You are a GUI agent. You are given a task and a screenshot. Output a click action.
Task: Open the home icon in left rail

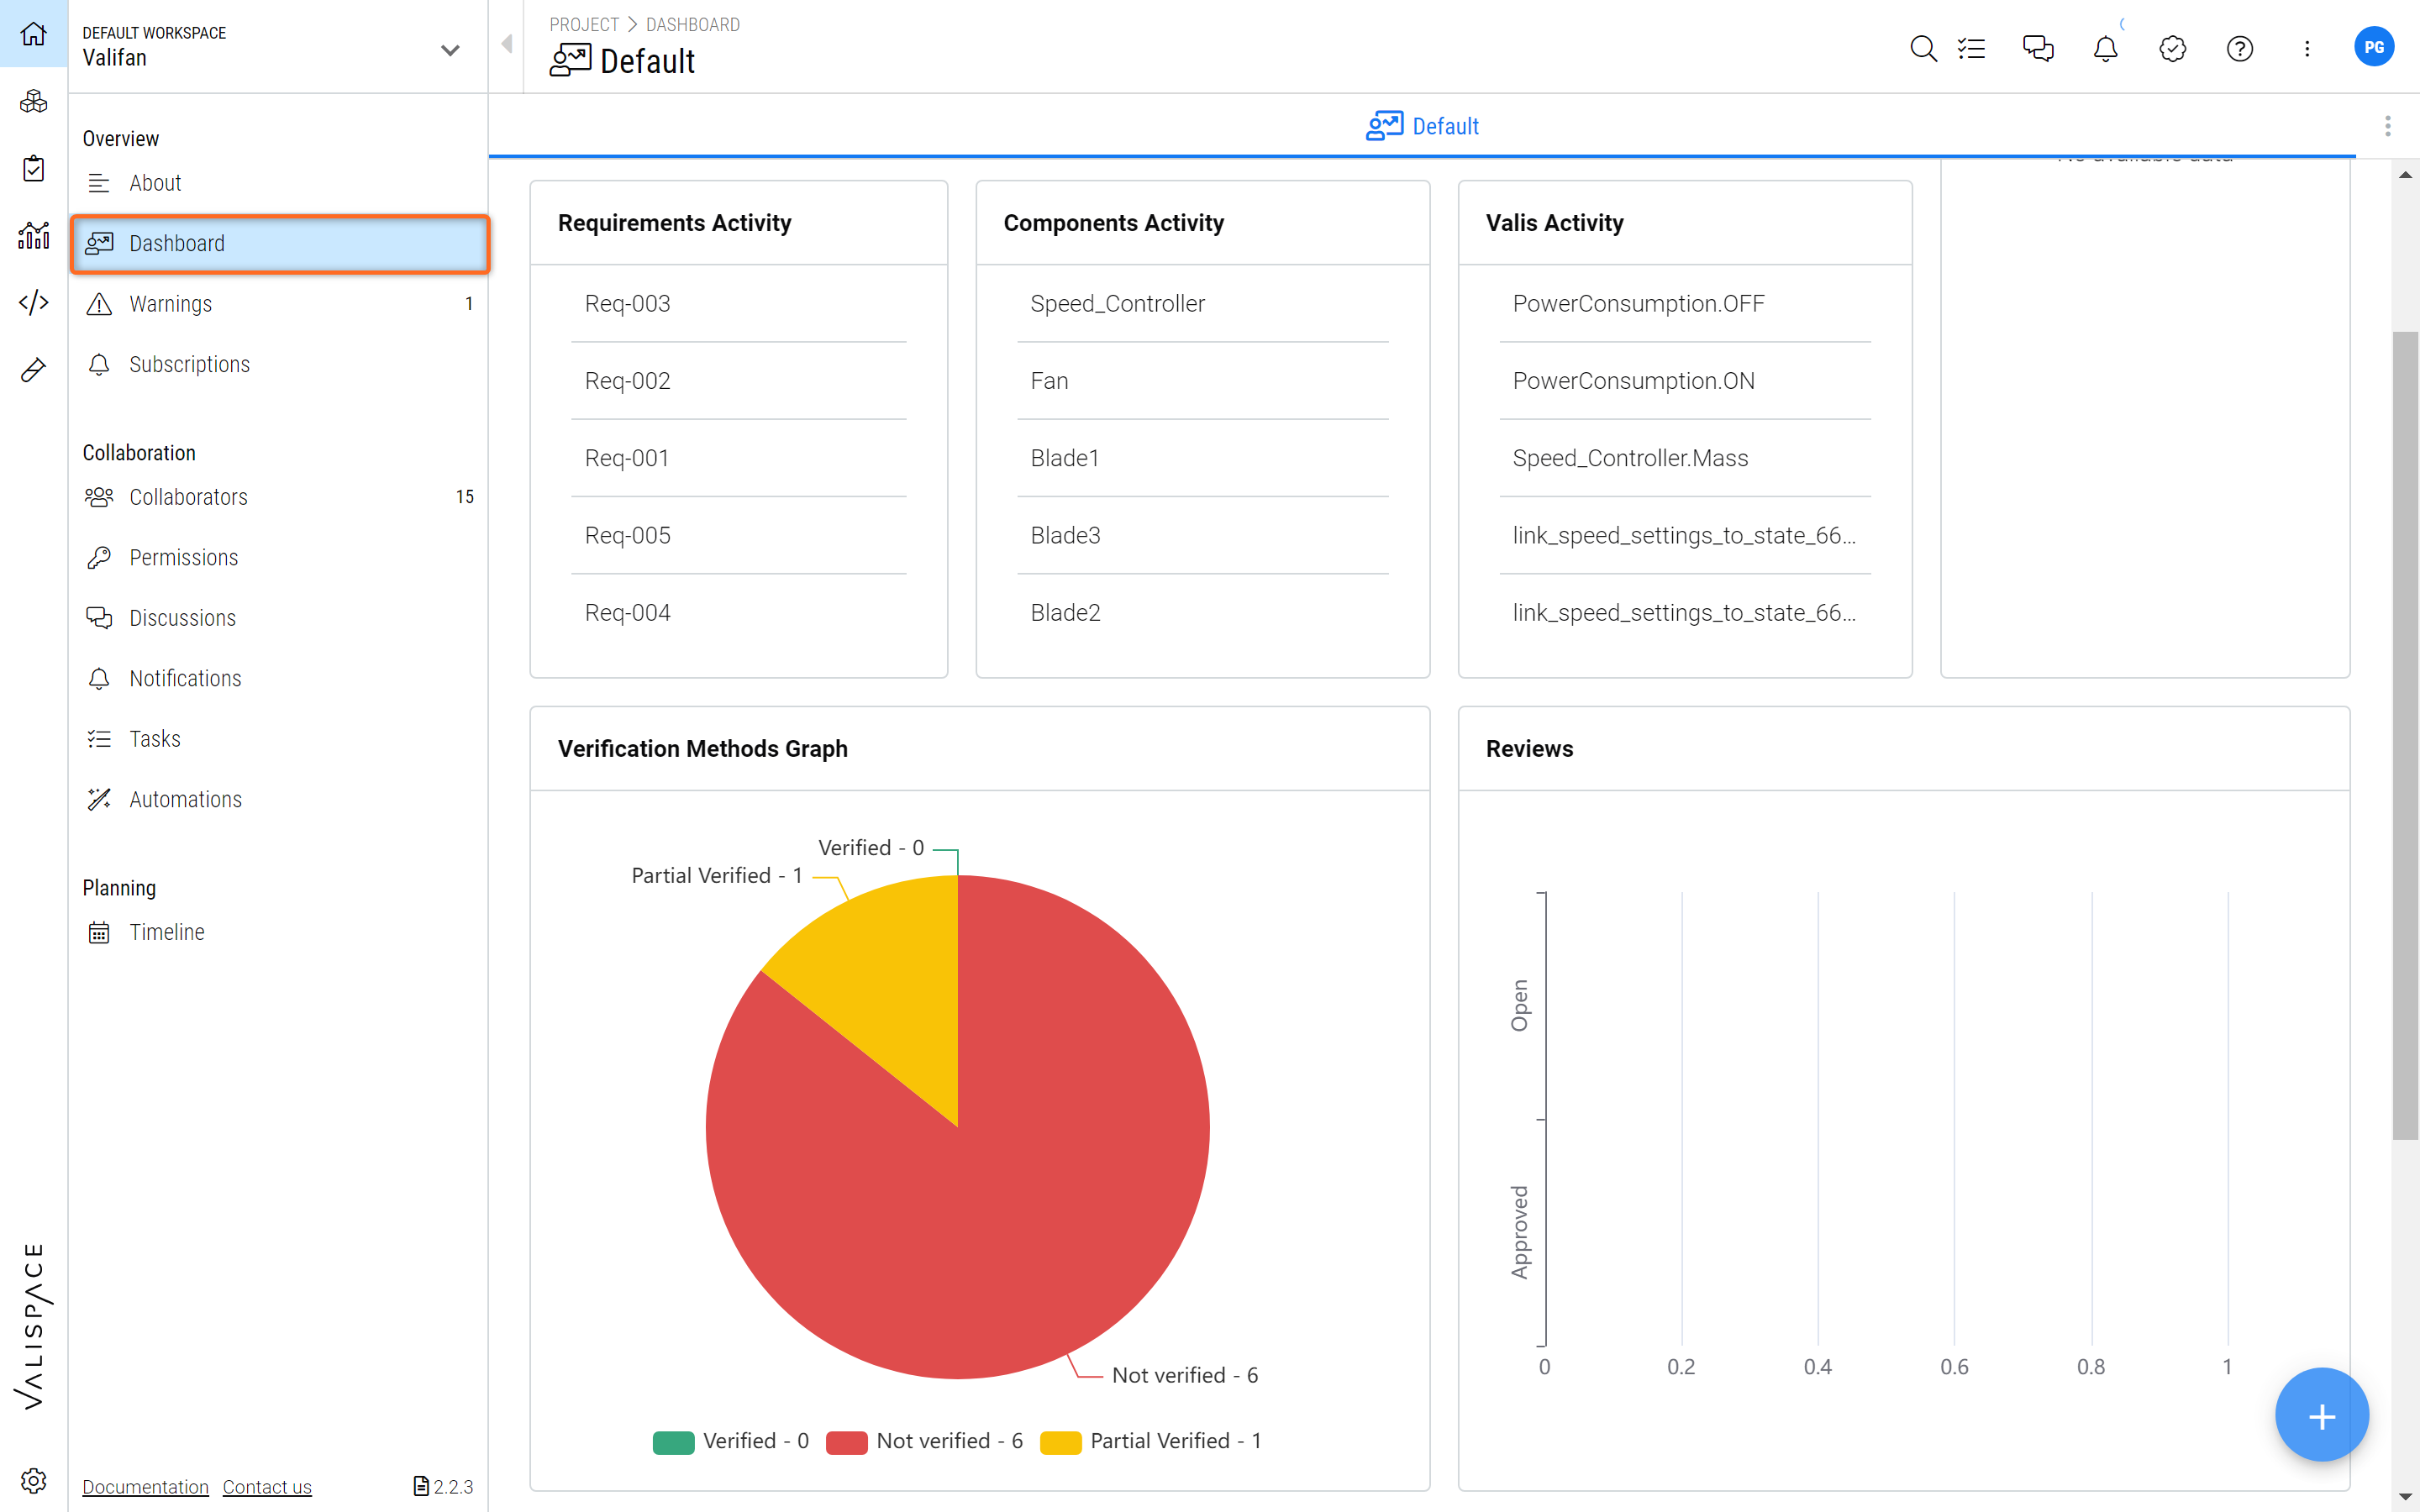(x=33, y=34)
